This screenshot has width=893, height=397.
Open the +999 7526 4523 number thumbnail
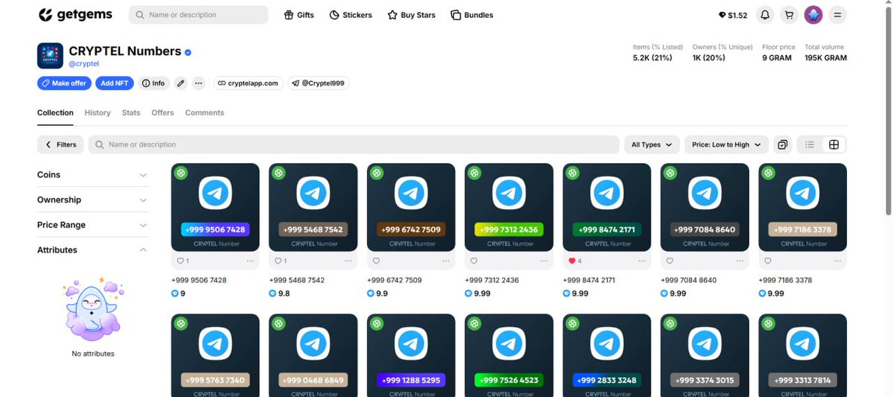[x=509, y=355]
